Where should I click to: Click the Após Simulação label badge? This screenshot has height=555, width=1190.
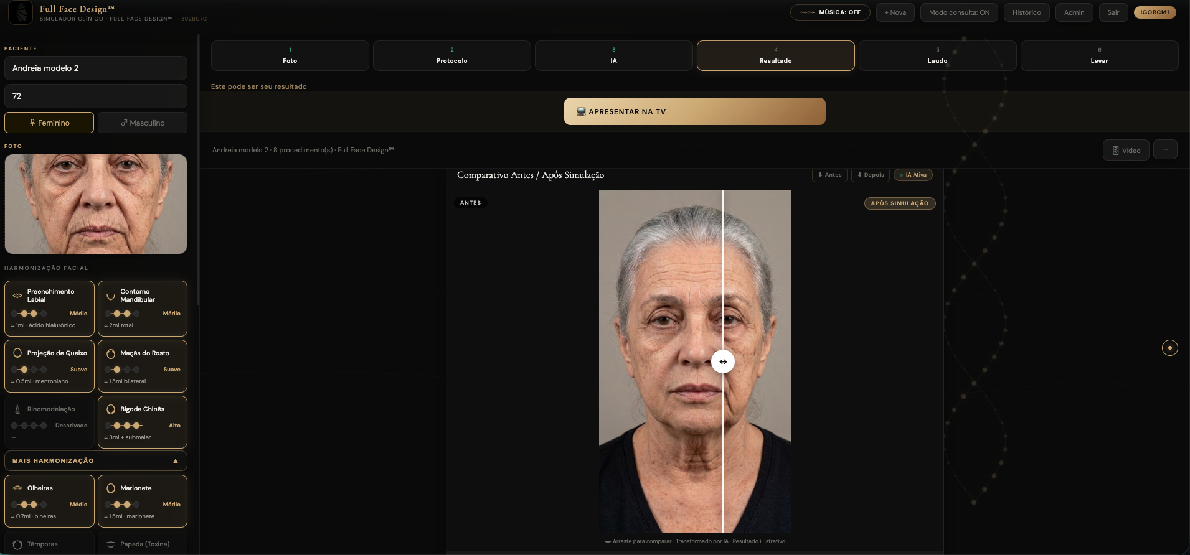[900, 203]
